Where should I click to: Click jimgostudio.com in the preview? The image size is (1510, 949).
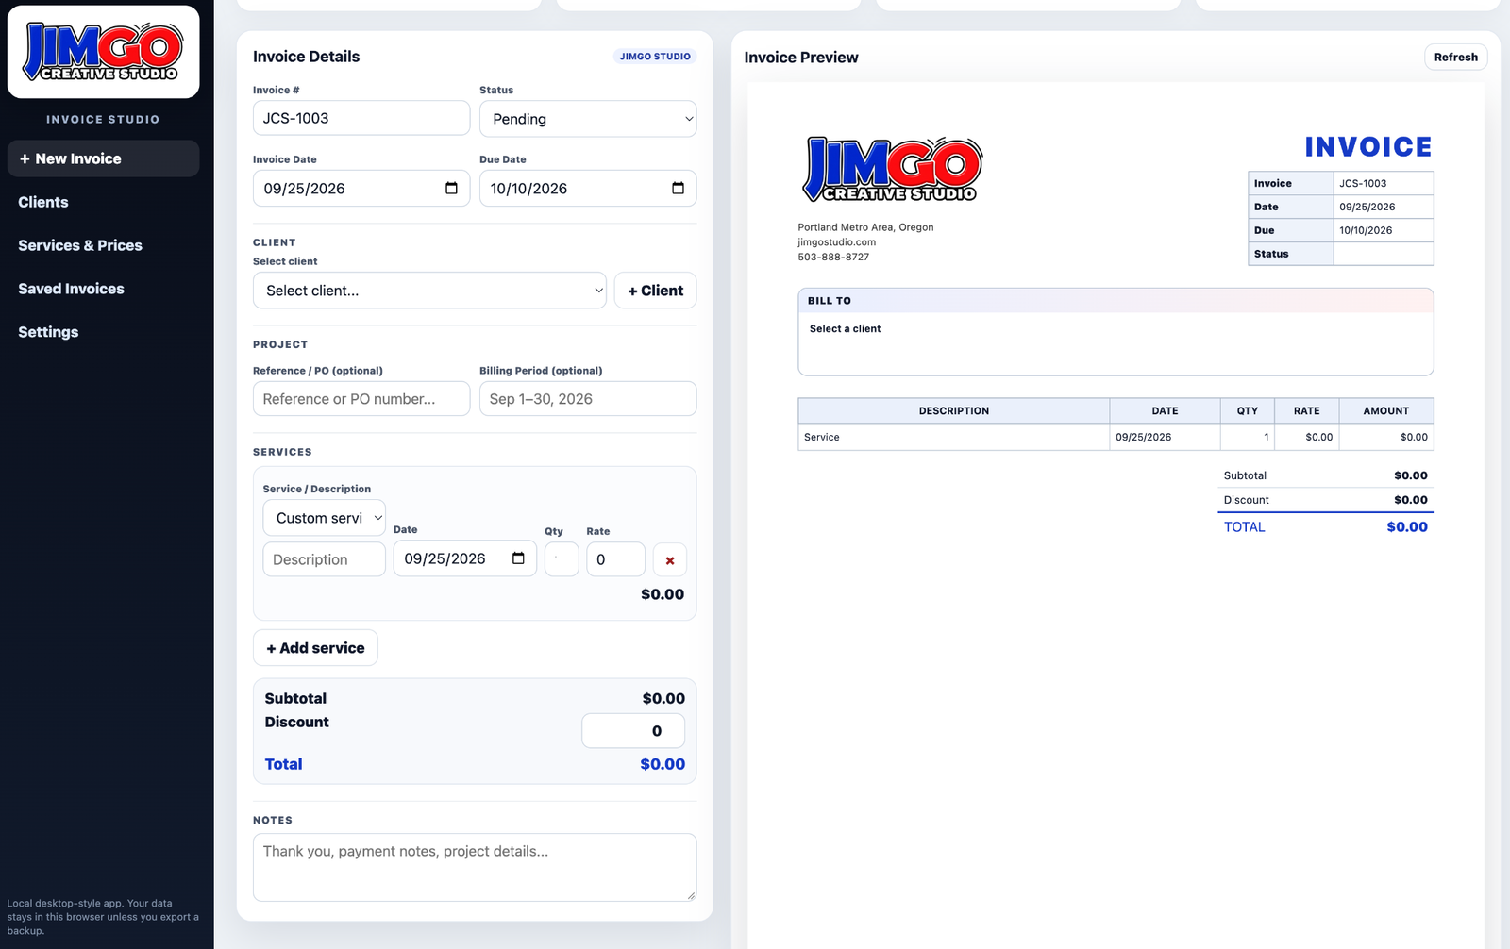[837, 242]
